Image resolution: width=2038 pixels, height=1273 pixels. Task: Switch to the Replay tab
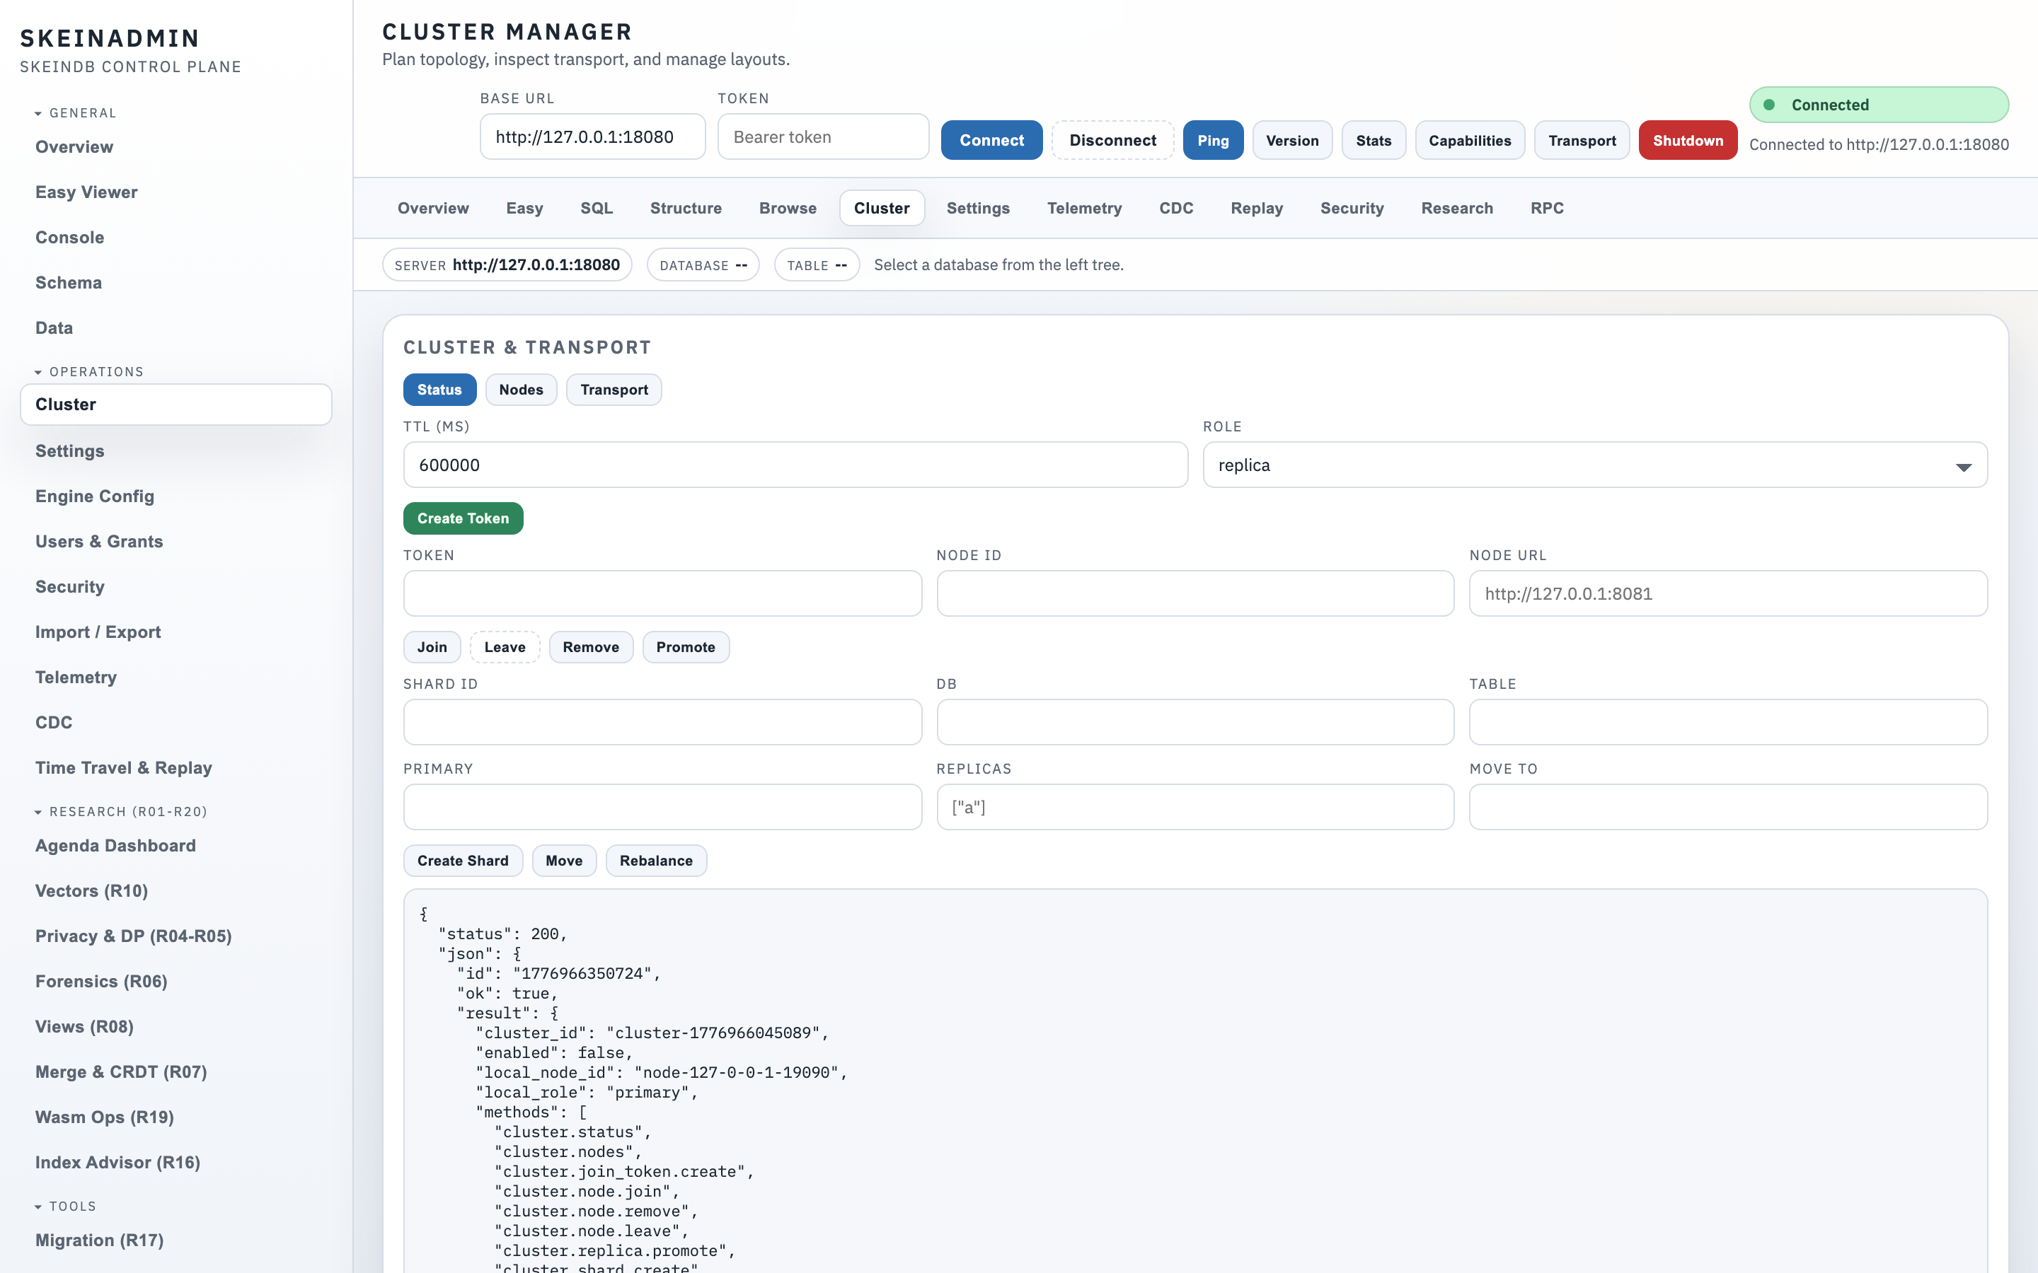click(1257, 208)
